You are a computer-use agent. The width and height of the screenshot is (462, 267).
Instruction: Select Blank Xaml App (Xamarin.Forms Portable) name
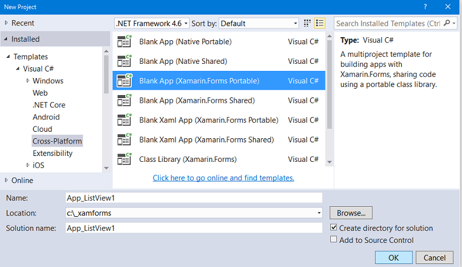pos(209,120)
